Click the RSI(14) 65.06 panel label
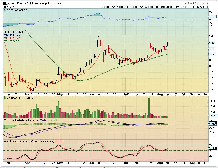The image size is (218, 168). tap(17, 10)
